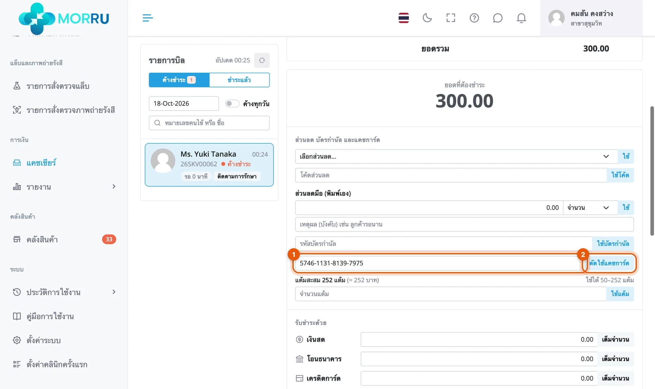This screenshot has width=655, height=389.
Task: Click the inventory store icon
Action: click(x=17, y=239)
